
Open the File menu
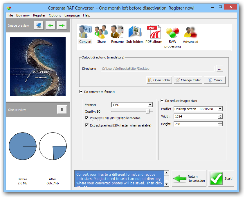click(10, 15)
